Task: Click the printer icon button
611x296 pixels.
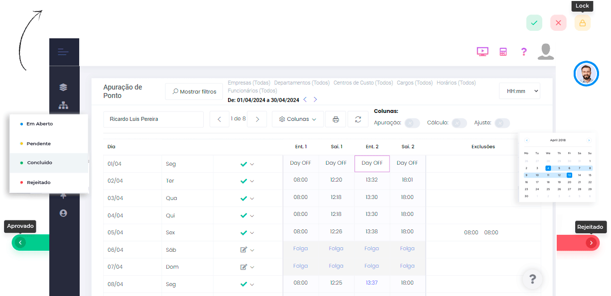Action: click(x=336, y=119)
